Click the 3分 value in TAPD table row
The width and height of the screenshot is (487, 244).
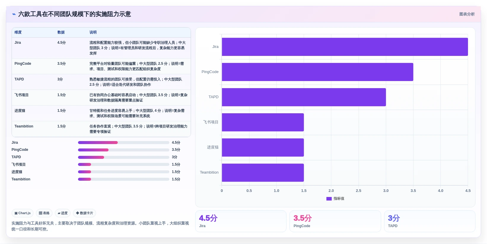(x=60, y=79)
